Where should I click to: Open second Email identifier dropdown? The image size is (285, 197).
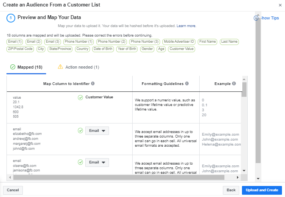97,162
